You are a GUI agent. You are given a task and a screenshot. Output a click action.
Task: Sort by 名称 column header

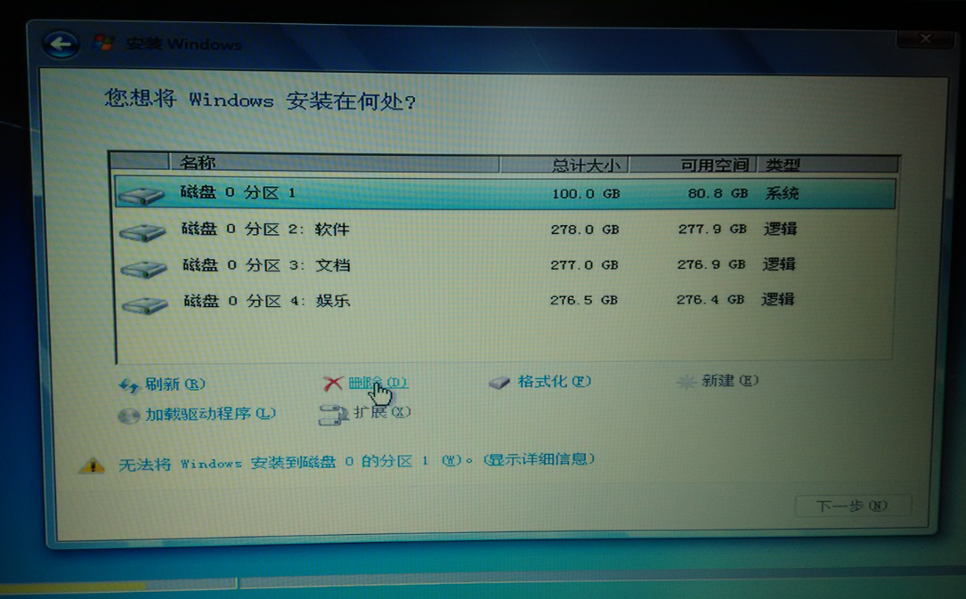coord(333,163)
